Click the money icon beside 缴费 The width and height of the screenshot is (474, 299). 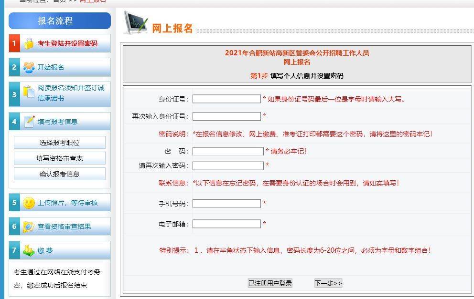pos(29,250)
